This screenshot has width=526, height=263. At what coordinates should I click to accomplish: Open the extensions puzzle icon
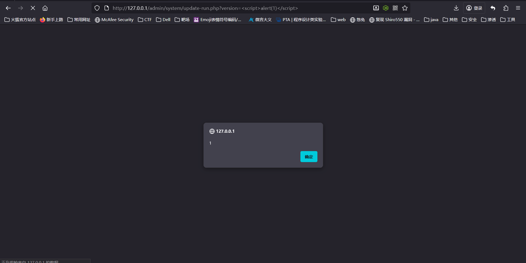pyautogui.click(x=506, y=8)
